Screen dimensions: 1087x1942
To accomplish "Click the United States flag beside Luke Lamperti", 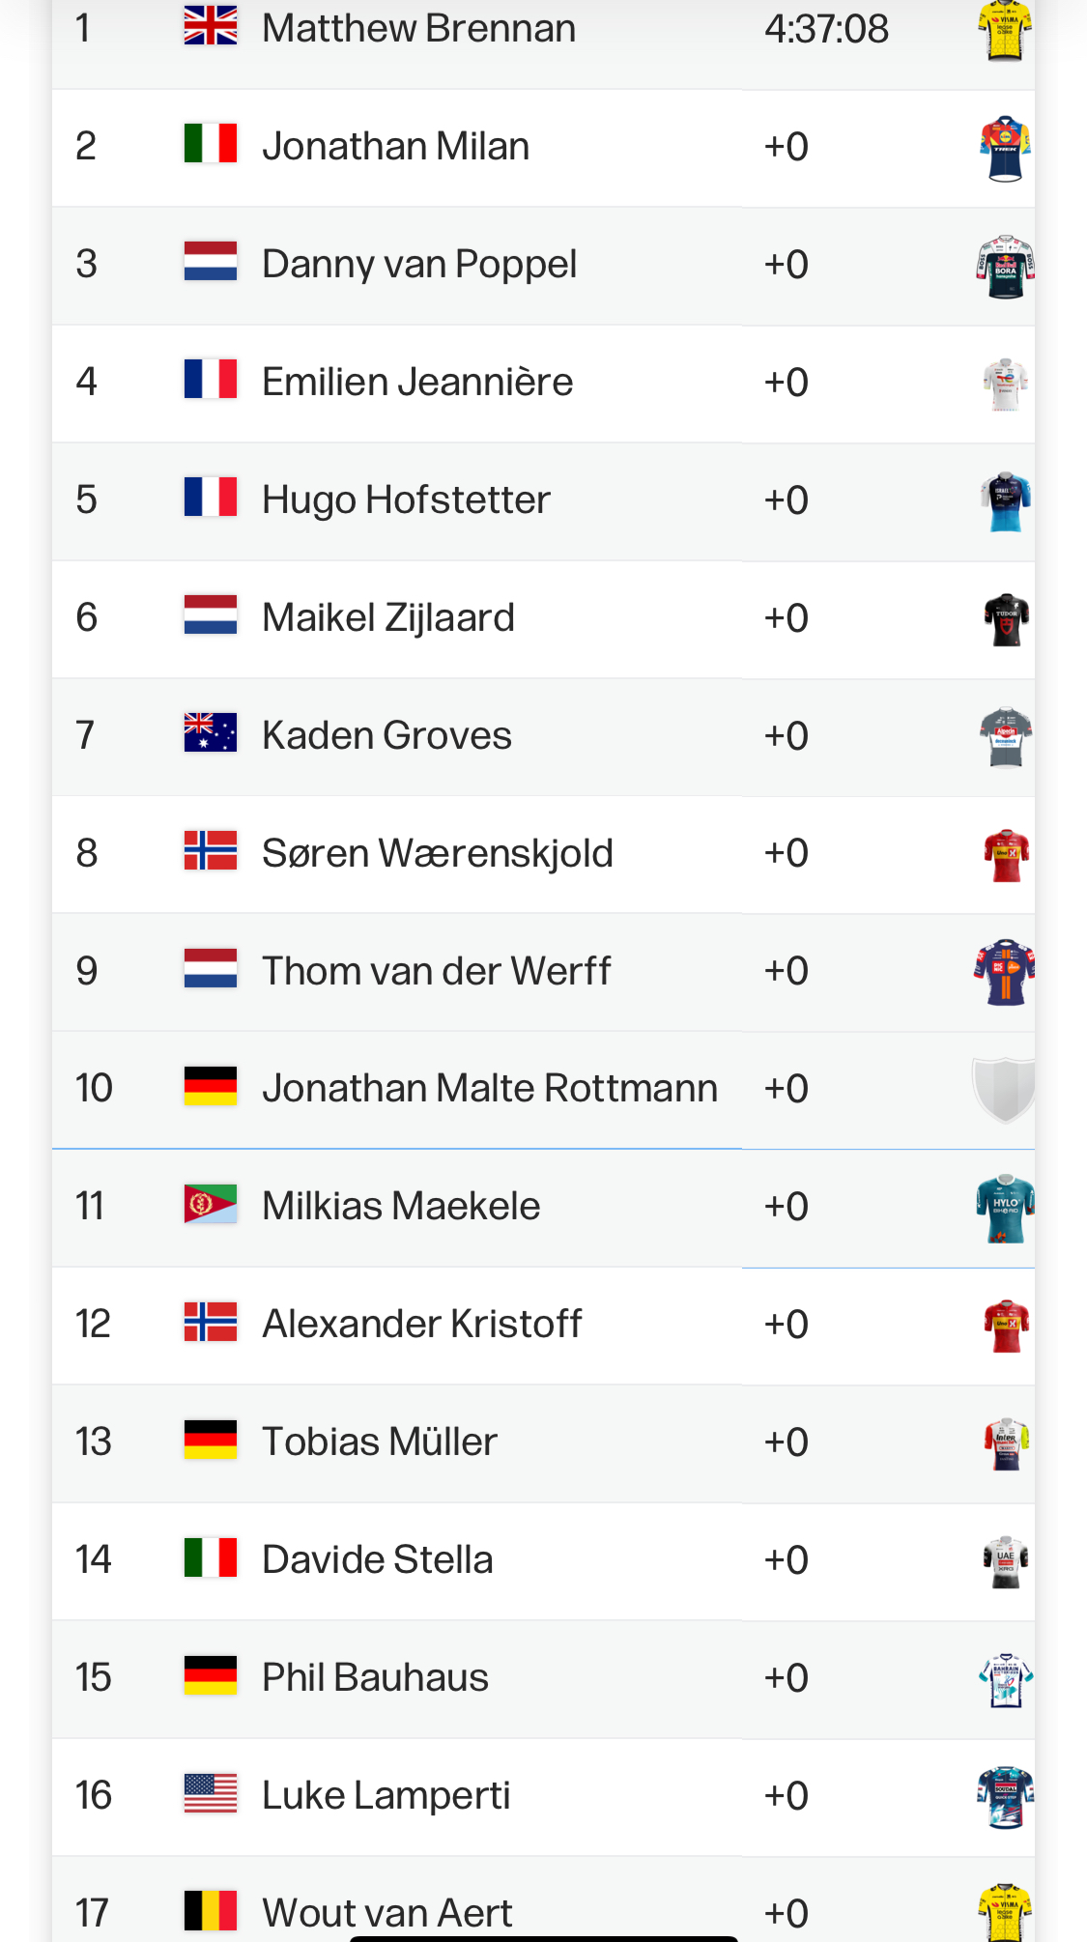I will [211, 1794].
